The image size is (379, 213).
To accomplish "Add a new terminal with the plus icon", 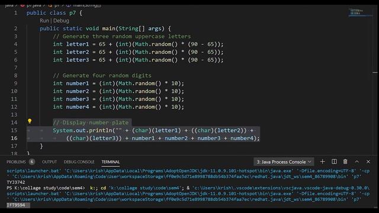I will (322, 162).
